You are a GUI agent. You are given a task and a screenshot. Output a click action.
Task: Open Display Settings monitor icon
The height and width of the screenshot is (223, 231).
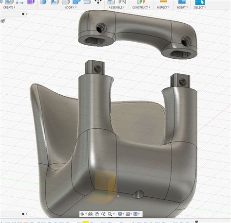tap(120, 214)
